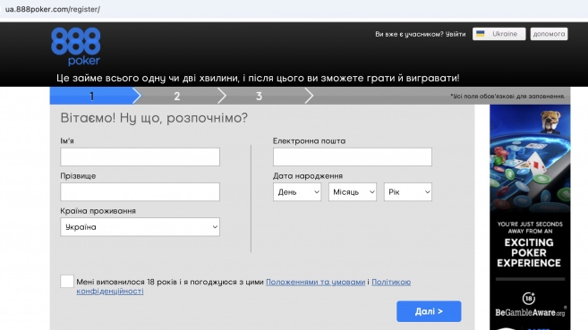588x330 pixels.
Task: Click the Вітаємо! Ну що, розпочнімо? heading
Action: coord(154,118)
